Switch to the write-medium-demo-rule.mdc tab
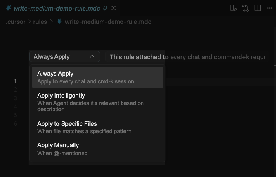 pos(57,8)
